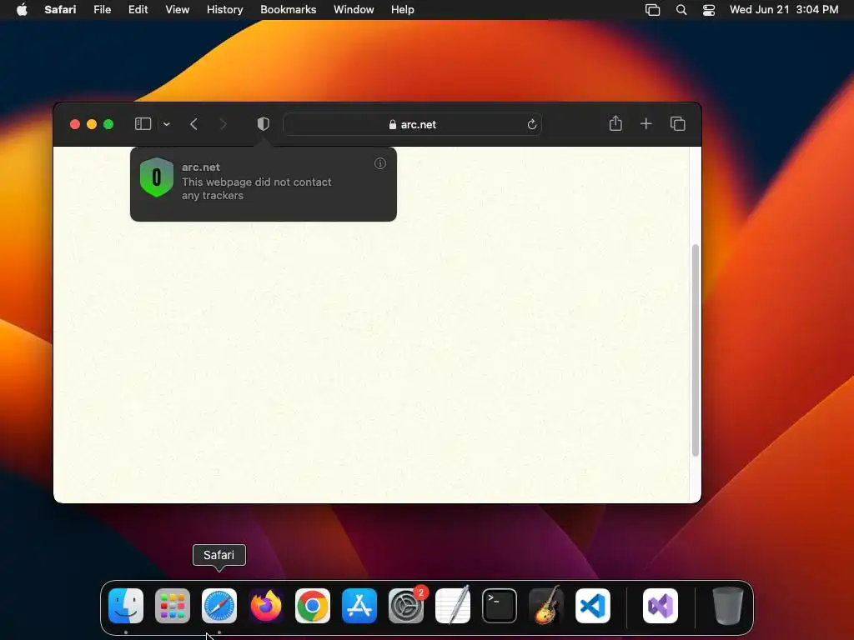Click 'This webpage did not contact any trackers' text
This screenshot has width=854, height=640.
[x=257, y=189]
